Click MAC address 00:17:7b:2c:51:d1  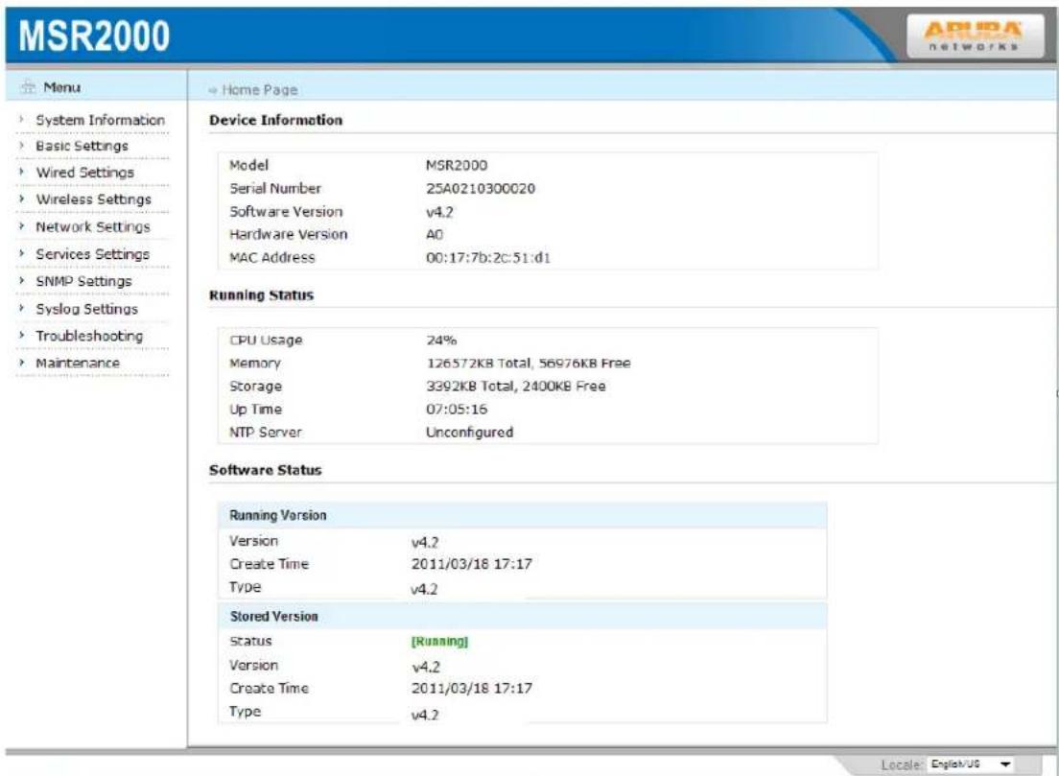[x=487, y=257]
